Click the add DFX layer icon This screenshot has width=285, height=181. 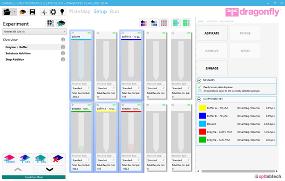[41, 159]
